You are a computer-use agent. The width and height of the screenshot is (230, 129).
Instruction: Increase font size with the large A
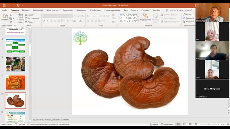75,16
